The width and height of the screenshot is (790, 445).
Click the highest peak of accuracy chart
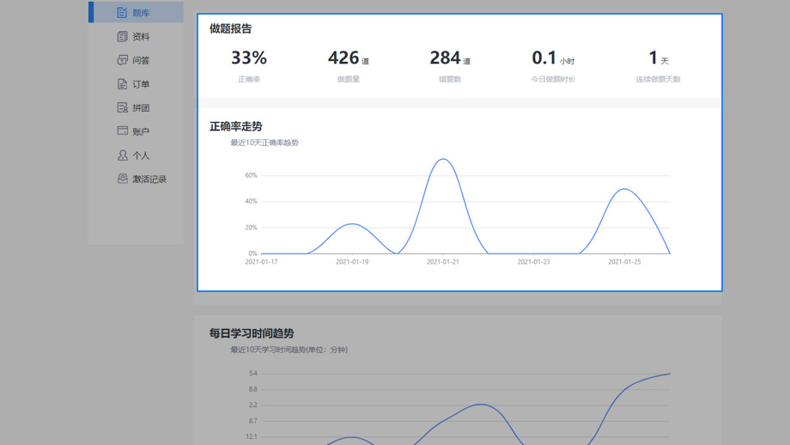[442, 159]
